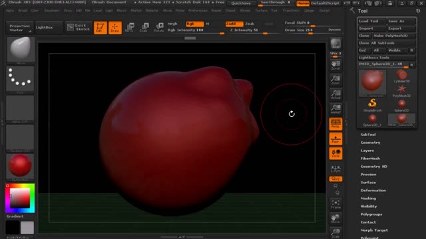This screenshot has width=426, height=239.
Task: Select the SimpleBrush tool
Action: 372,105
